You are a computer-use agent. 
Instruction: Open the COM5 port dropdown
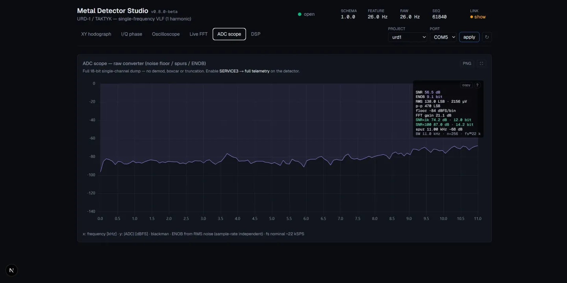443,37
